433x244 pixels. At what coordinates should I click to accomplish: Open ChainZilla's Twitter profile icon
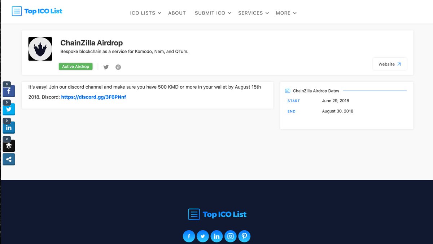point(106,67)
